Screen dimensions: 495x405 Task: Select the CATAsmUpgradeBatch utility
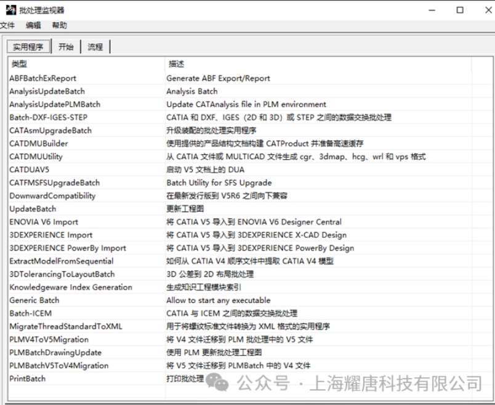tap(50, 130)
